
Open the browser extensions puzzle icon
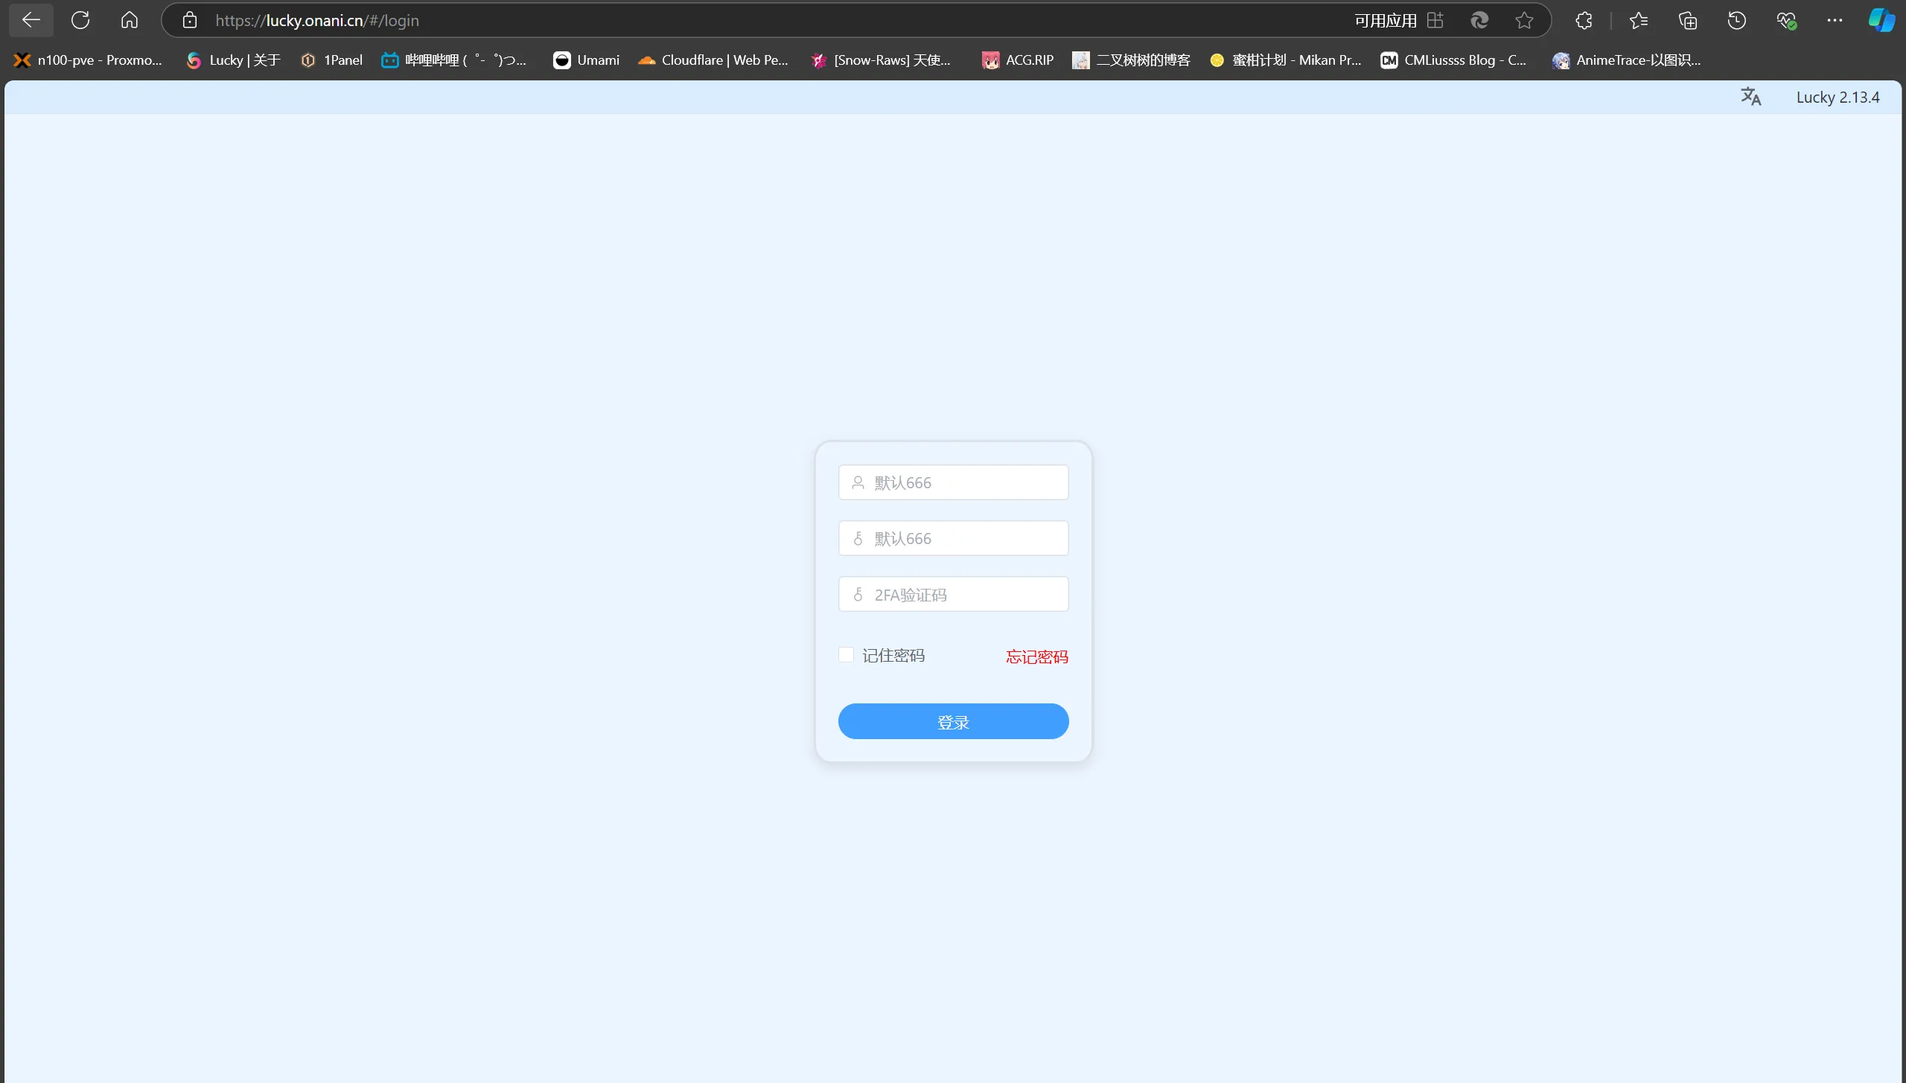pyautogui.click(x=1584, y=20)
